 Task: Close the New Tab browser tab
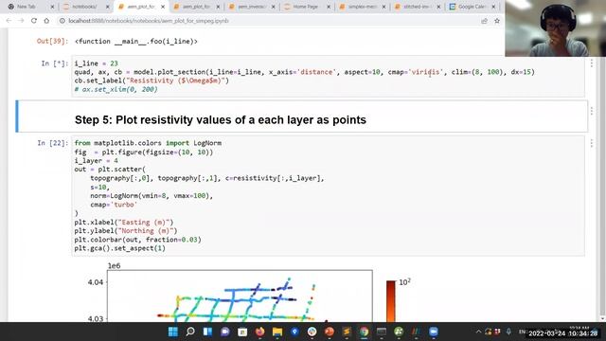52,7
